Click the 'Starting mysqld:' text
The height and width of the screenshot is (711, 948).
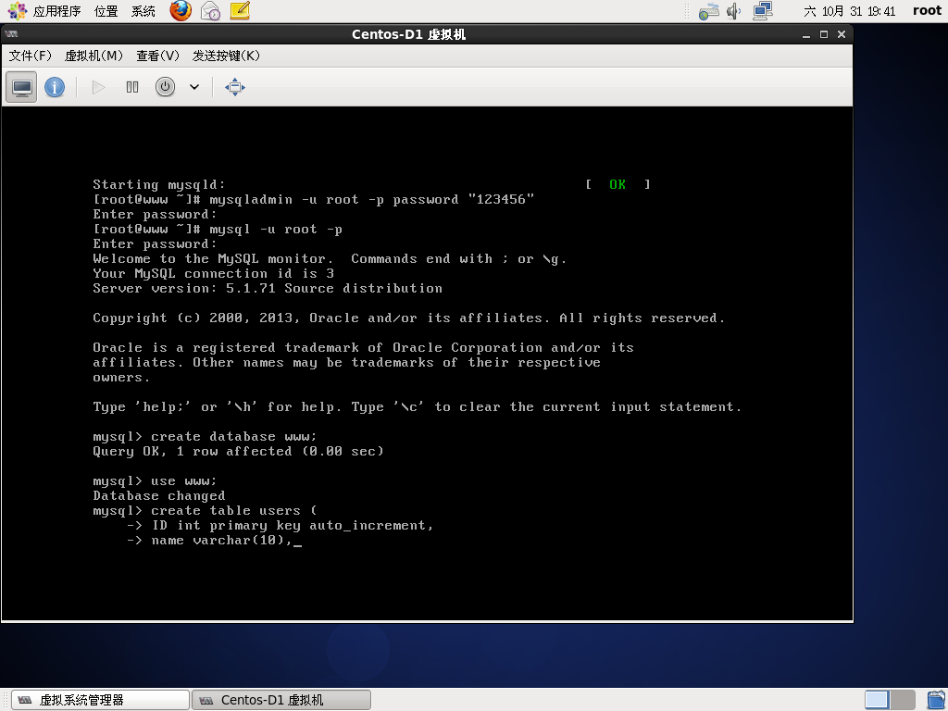[159, 184]
